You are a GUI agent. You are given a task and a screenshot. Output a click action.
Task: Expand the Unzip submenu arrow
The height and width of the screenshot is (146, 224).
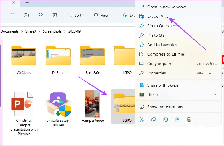pyautogui.click(x=215, y=95)
